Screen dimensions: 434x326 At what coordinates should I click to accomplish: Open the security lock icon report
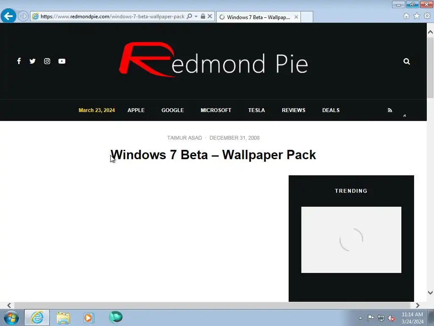(203, 17)
